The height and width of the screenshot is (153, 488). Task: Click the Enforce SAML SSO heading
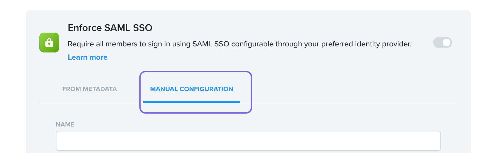tap(110, 28)
